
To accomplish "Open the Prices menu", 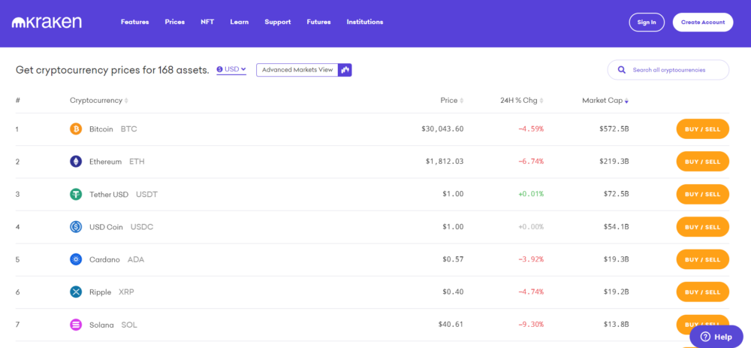I will 175,22.
